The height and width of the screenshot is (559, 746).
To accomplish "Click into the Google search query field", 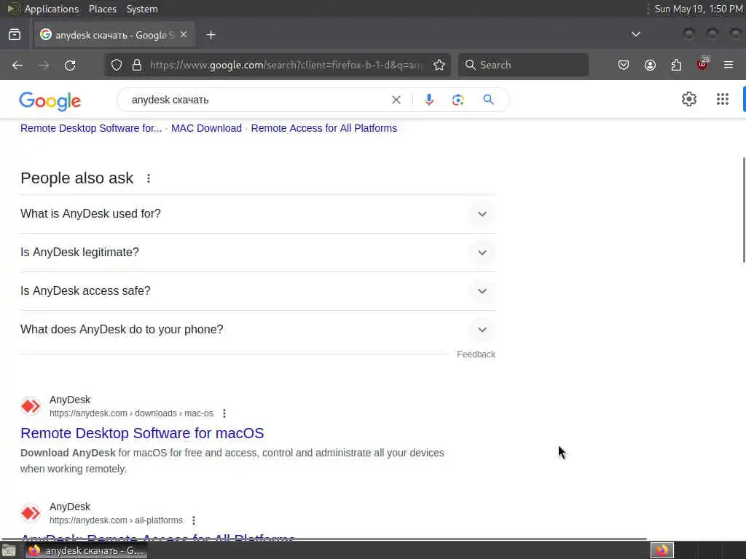I will (257, 100).
